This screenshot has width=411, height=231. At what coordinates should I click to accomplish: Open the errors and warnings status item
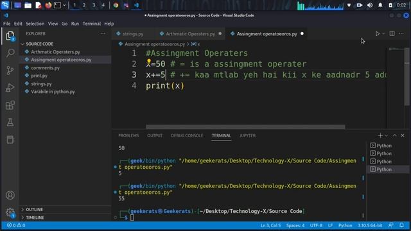(x=16, y=225)
